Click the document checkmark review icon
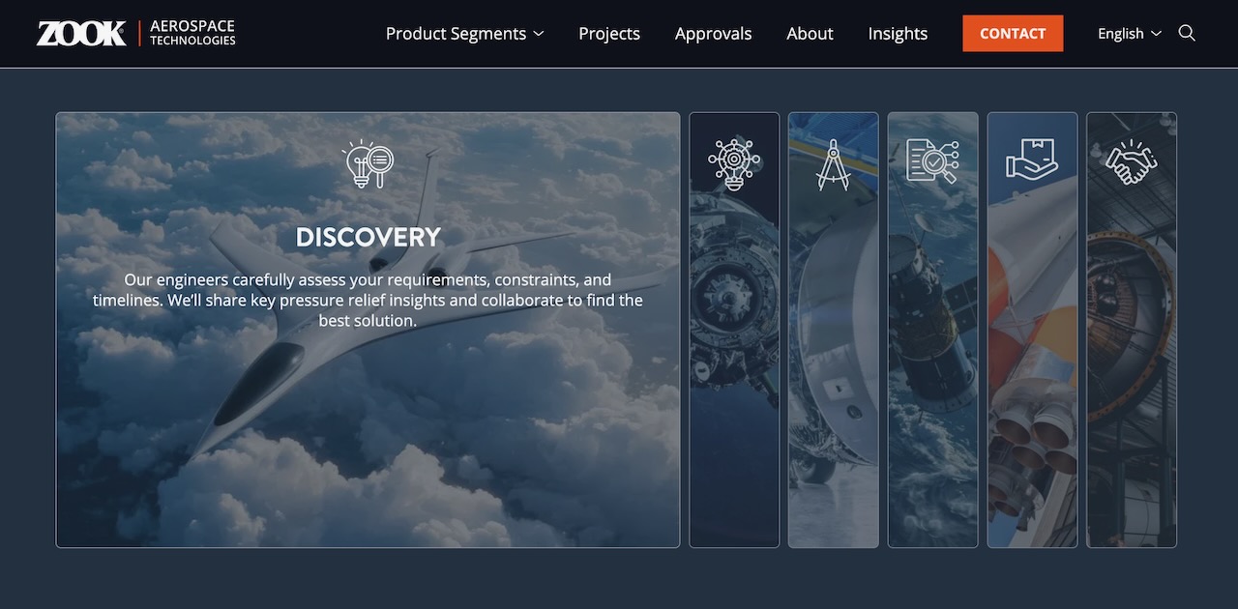Image resolution: width=1238 pixels, height=609 pixels. click(x=932, y=161)
